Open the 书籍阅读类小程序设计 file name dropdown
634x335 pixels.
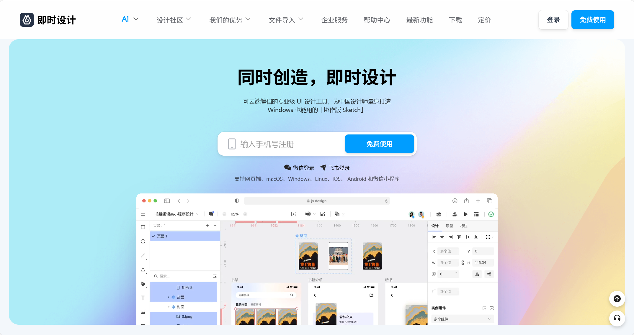[177, 214]
